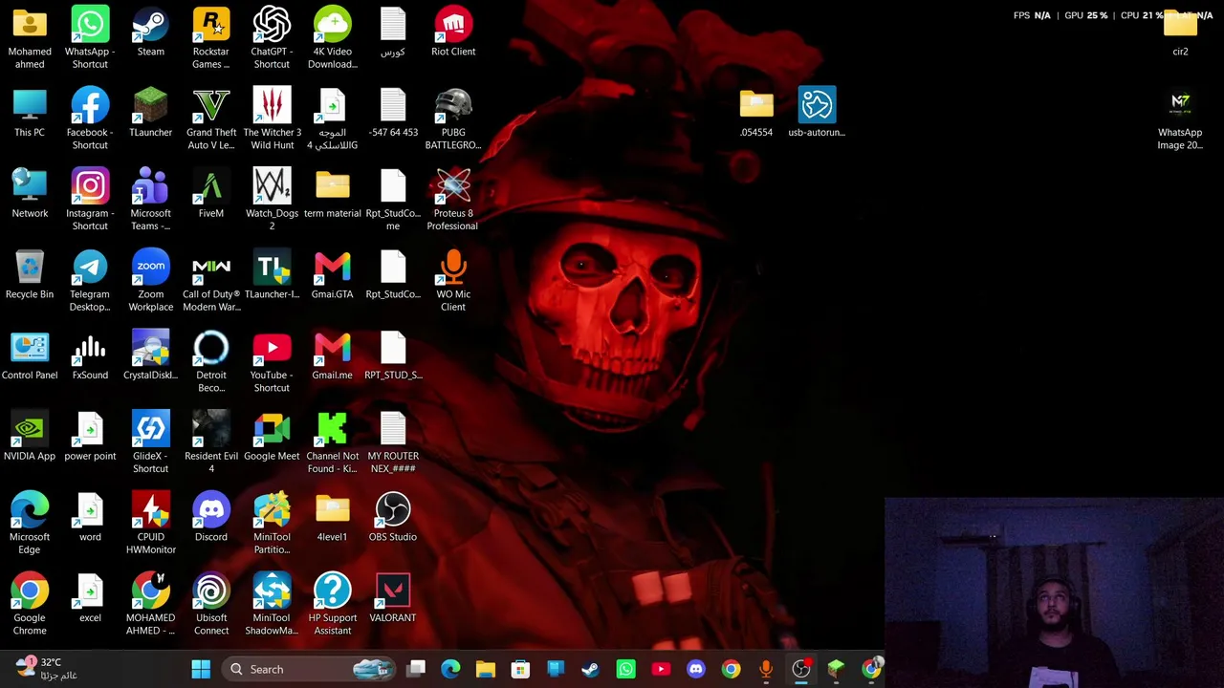Open Microsoft Store from the taskbar
Viewport: 1224px width, 688px height.
coord(520,669)
